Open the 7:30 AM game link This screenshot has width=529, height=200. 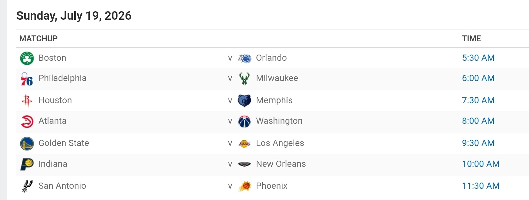[478, 100]
